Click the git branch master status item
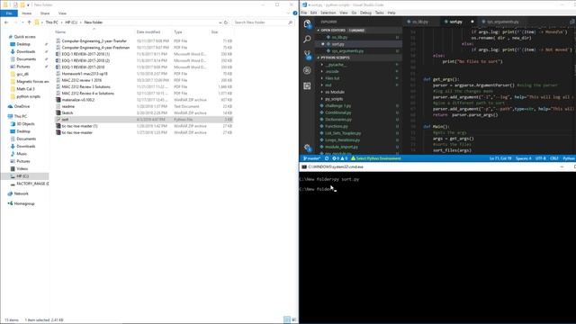Viewport: 576px width, 324px height. (x=311, y=158)
